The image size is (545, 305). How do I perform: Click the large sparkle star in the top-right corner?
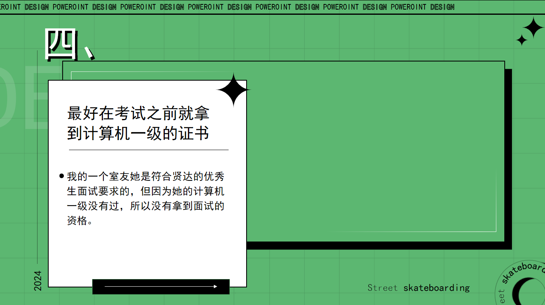[x=533, y=28]
